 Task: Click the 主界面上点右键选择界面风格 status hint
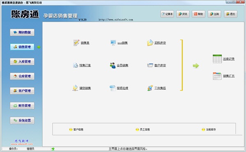[128, 149]
